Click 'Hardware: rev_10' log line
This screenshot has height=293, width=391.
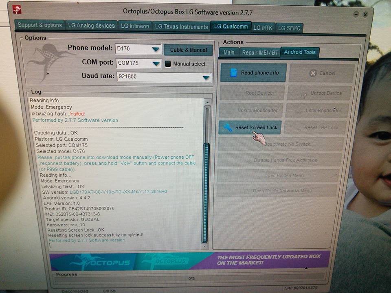tap(66, 225)
